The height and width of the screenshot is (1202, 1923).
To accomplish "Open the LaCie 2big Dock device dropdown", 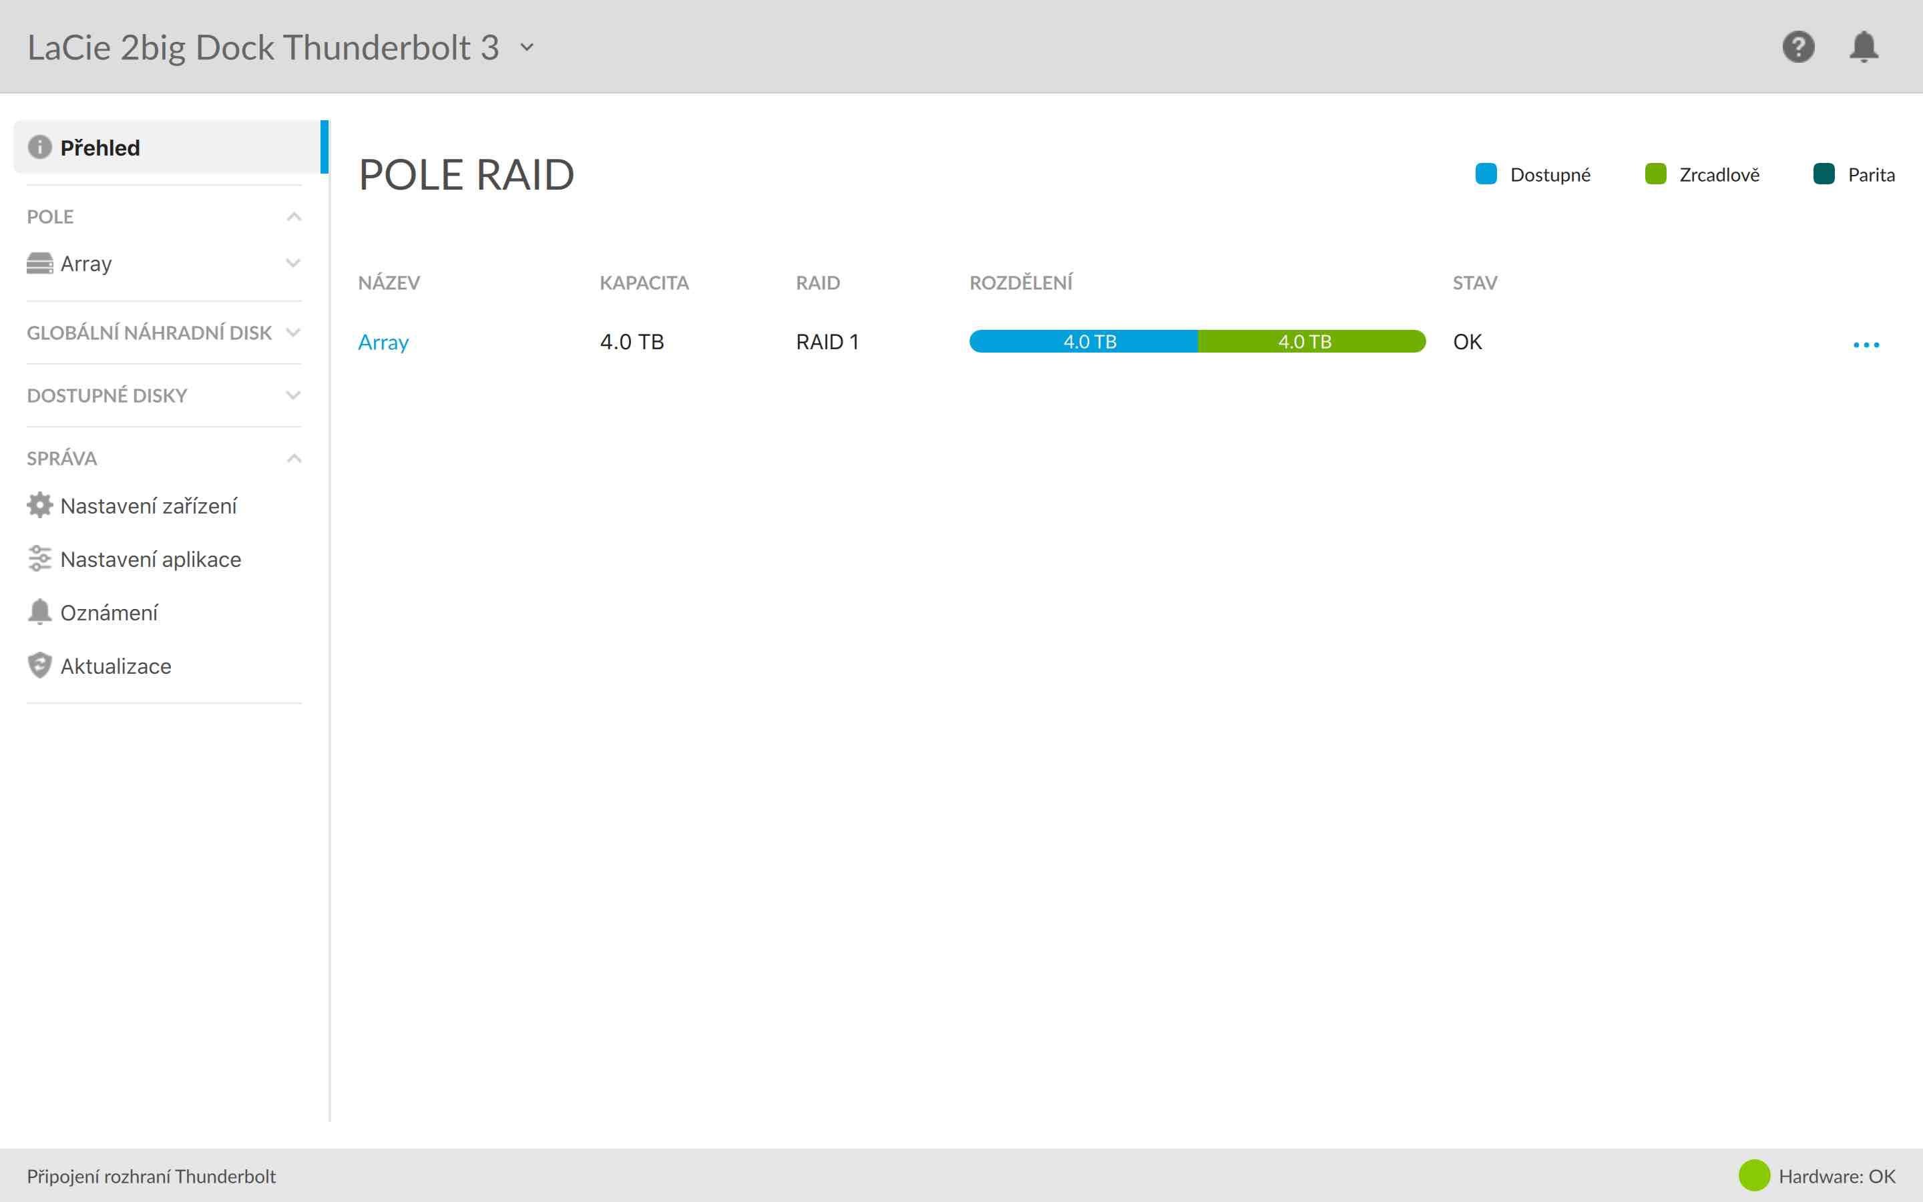I will [x=527, y=47].
